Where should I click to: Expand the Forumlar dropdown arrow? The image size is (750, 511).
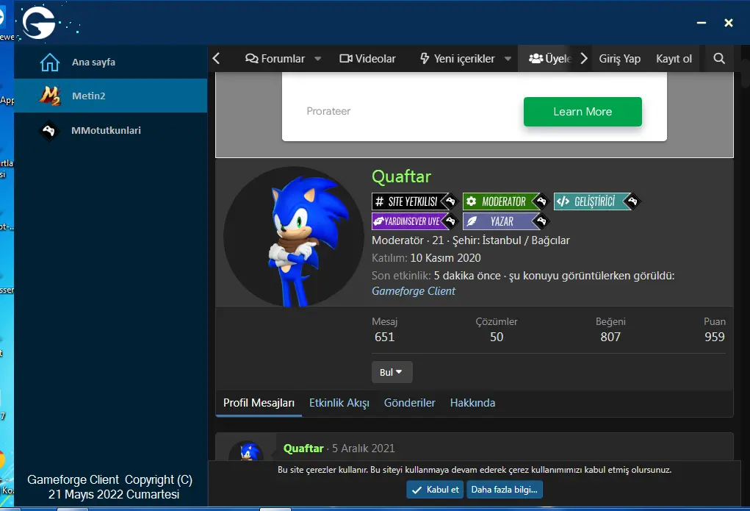tap(317, 59)
